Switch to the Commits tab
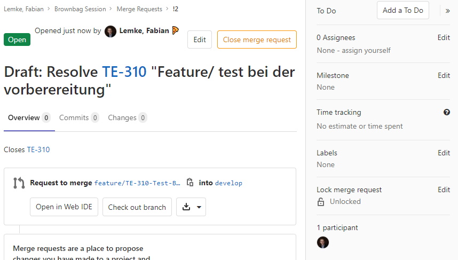 79,118
